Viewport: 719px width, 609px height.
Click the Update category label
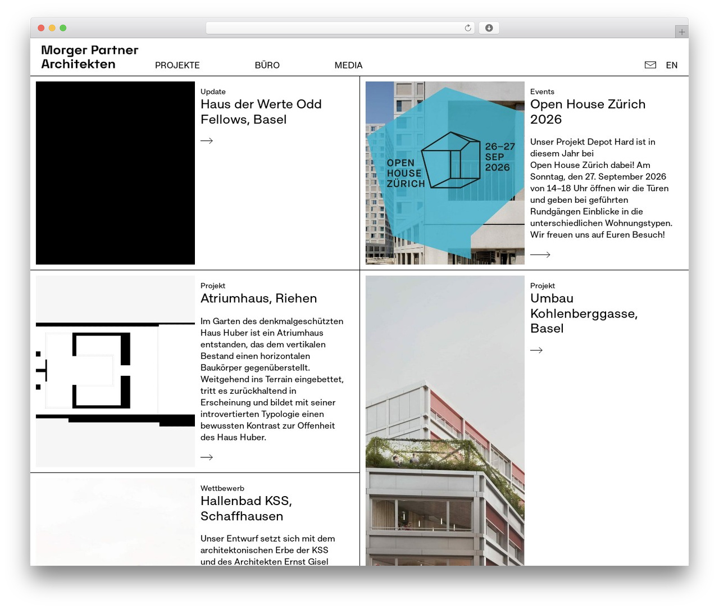[213, 92]
